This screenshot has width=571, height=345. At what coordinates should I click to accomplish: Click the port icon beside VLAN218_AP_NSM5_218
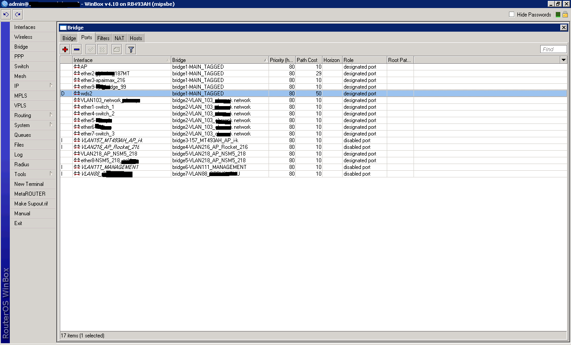(x=77, y=154)
